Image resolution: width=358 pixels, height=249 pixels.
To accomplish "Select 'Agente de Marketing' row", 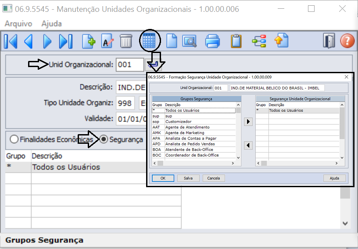I will point(193,133).
